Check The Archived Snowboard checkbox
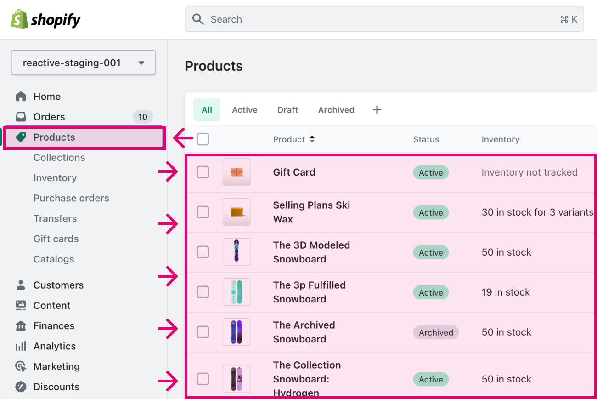597x399 pixels. pos(203,332)
